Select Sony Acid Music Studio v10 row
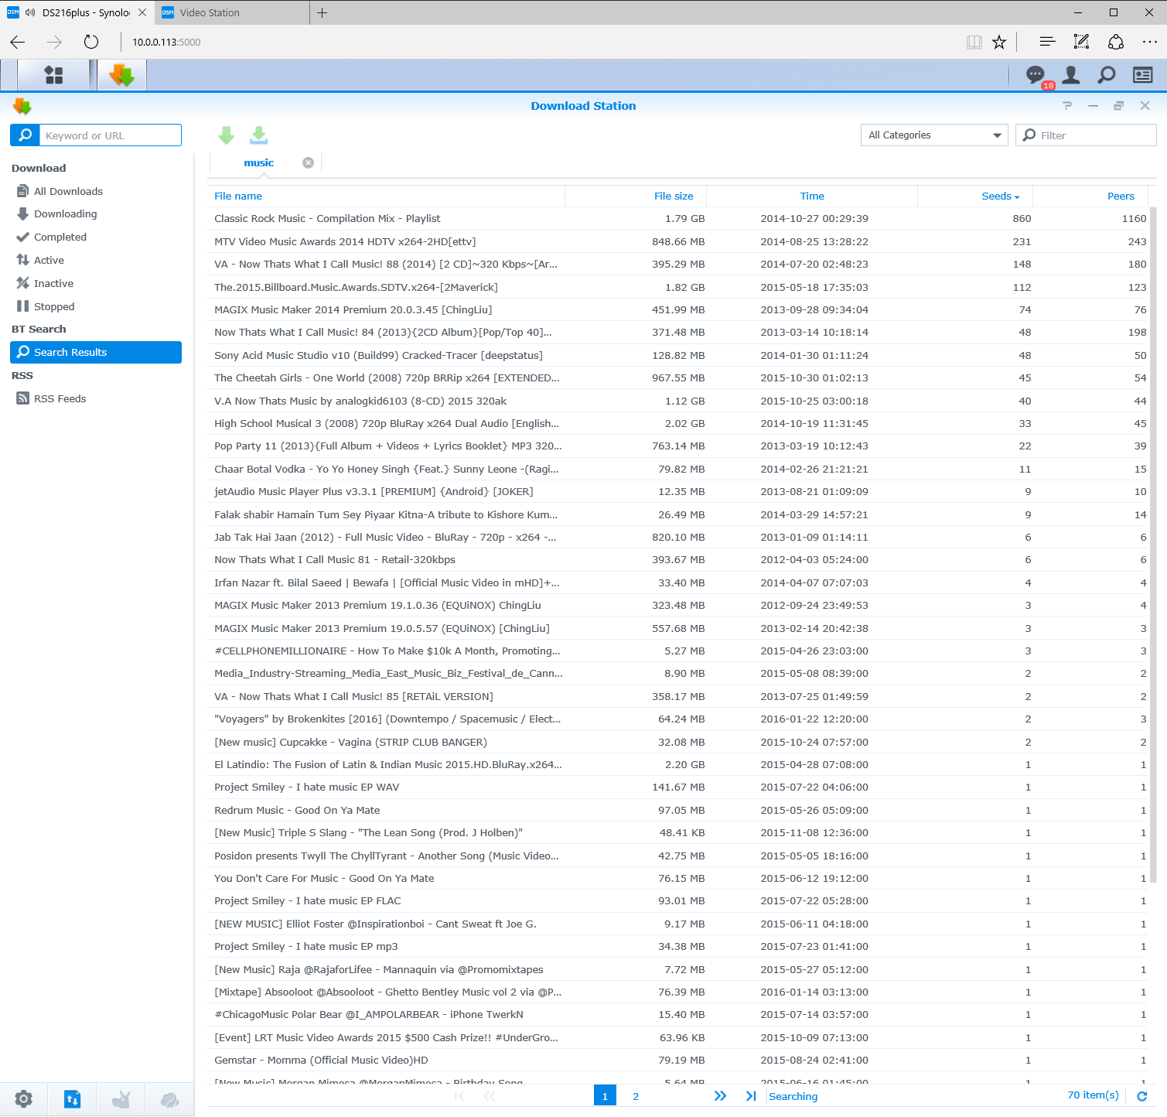The height and width of the screenshot is (1117, 1167). point(677,356)
